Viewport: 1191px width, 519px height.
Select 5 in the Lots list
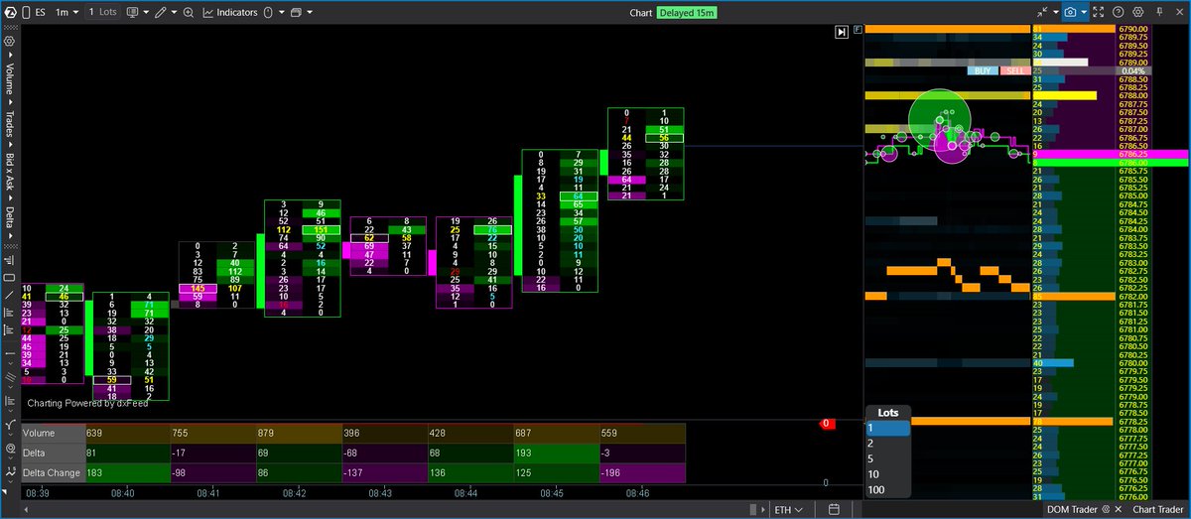[887, 458]
